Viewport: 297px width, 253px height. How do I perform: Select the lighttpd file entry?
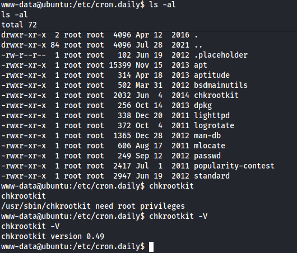click(x=212, y=115)
